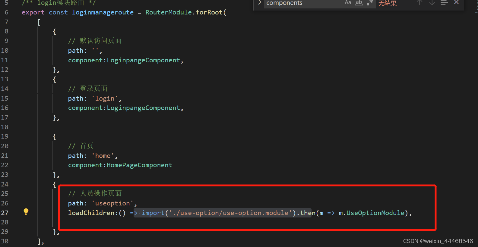Click the 'then' method on line 27
The height and width of the screenshot is (247, 478).
click(x=308, y=213)
